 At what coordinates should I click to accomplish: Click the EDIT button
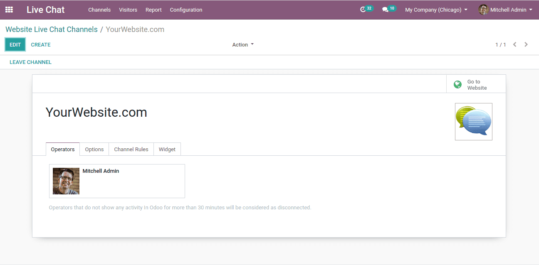click(15, 44)
